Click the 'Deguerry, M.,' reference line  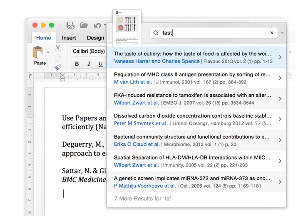(83, 144)
